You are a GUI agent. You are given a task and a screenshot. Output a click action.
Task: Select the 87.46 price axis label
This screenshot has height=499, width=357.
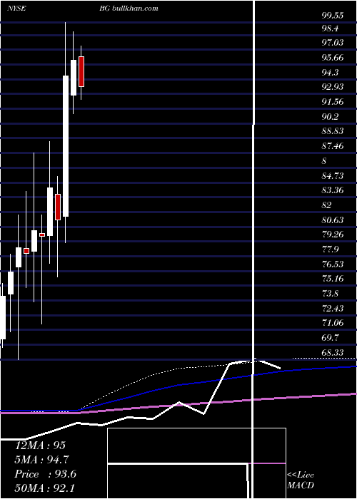coord(333,146)
